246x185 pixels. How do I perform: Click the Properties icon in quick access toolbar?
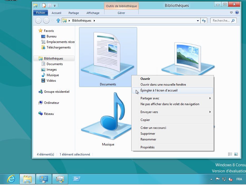44,5
